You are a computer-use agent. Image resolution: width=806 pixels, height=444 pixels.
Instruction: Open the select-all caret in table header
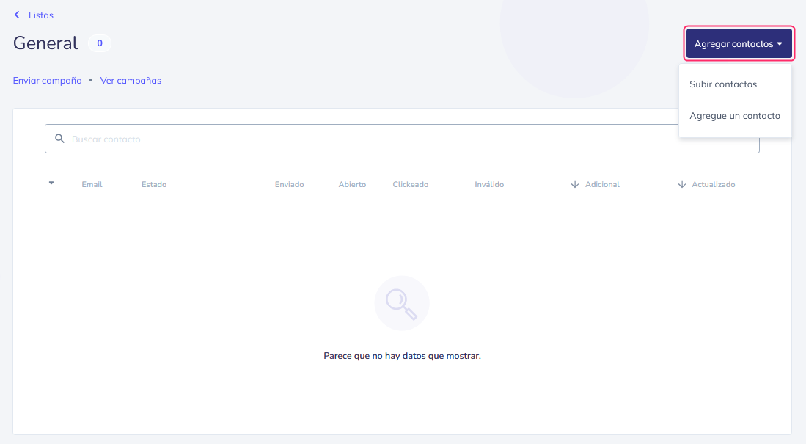(51, 183)
